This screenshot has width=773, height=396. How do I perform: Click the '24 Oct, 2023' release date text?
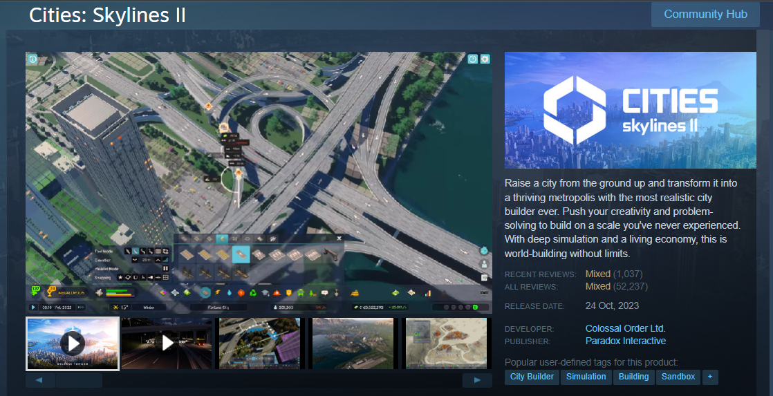click(x=612, y=306)
